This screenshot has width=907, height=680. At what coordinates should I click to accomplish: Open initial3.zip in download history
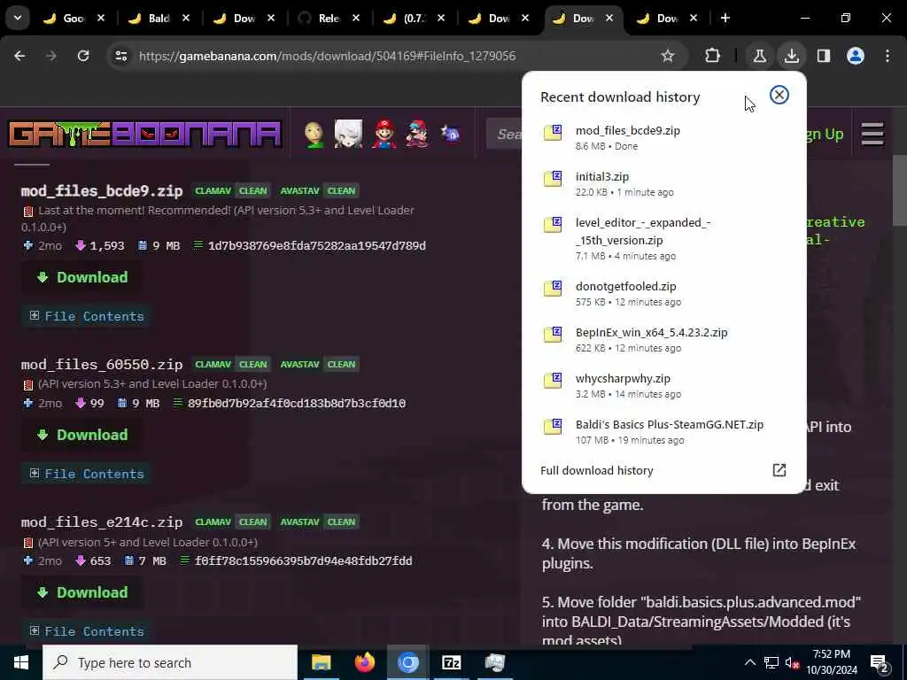click(x=663, y=184)
